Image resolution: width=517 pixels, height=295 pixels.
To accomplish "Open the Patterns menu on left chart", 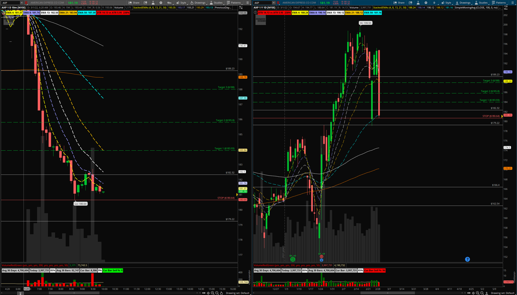I will click(235, 3).
